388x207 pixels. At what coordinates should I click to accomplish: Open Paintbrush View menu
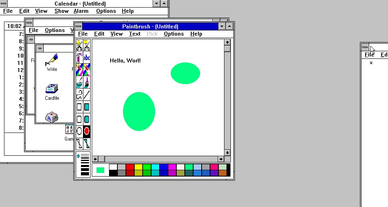point(116,34)
